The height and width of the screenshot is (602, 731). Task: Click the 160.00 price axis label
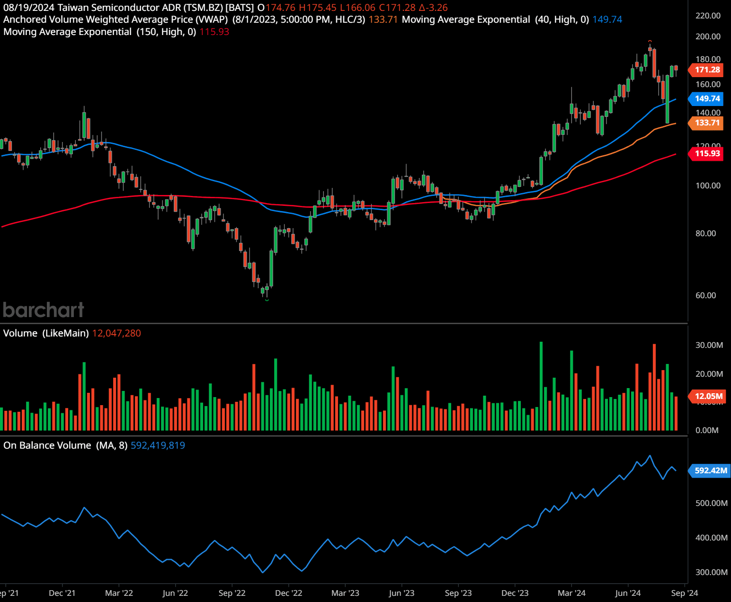[708, 84]
